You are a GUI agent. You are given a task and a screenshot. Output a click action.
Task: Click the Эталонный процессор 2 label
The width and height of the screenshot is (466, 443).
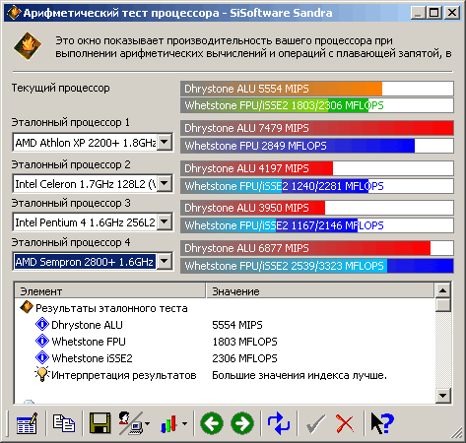71,164
